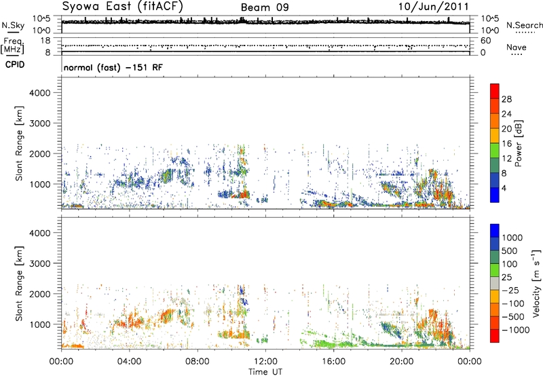Click the 'Nave' legend label
The width and height of the screenshot is (543, 376).
click(517, 47)
